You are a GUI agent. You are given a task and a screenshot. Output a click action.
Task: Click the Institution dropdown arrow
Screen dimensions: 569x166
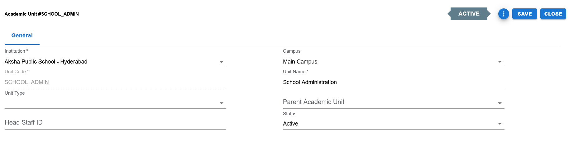point(222,62)
